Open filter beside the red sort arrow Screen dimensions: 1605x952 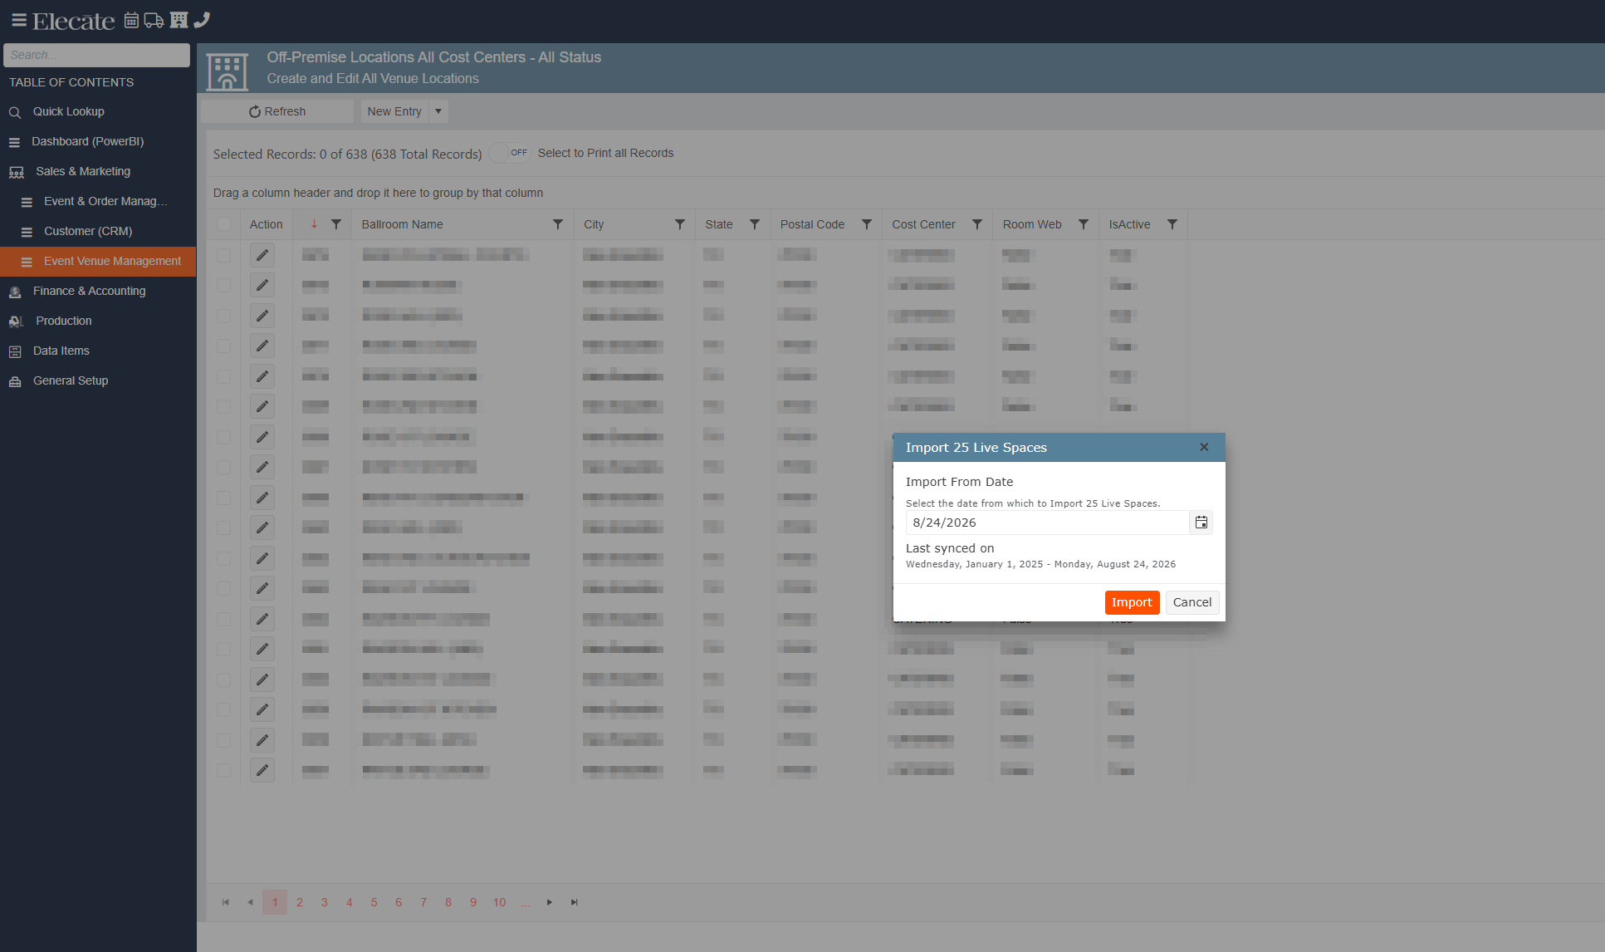point(336,224)
